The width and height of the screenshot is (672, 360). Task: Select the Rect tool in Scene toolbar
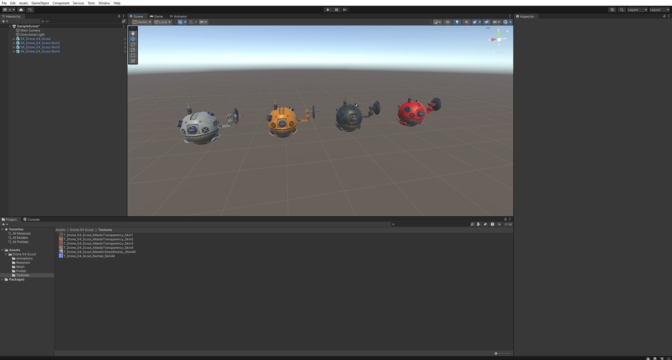coord(133,55)
